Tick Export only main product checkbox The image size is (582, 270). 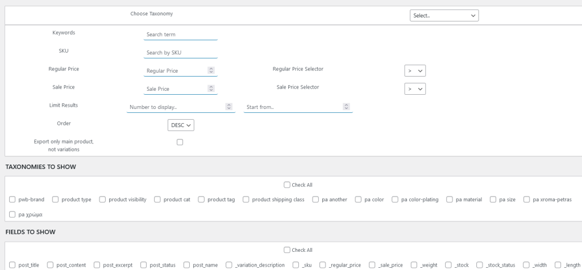[180, 142]
